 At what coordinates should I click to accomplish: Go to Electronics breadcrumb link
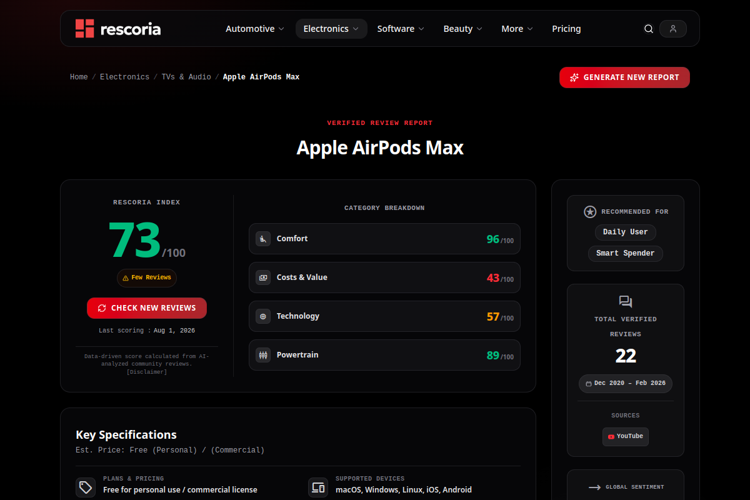[124, 77]
